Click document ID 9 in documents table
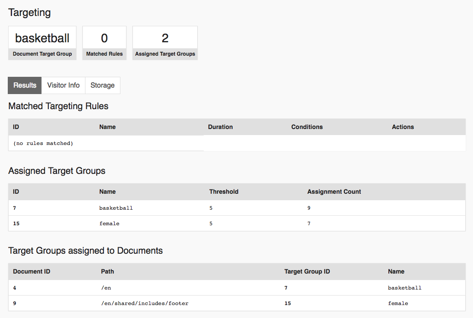Viewport: 473px width, 318px height. [15, 303]
